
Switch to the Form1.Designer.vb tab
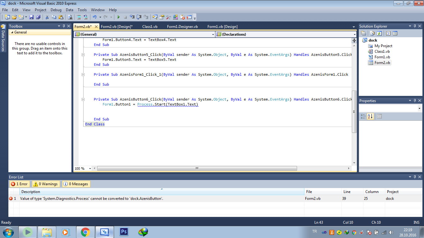point(182,27)
